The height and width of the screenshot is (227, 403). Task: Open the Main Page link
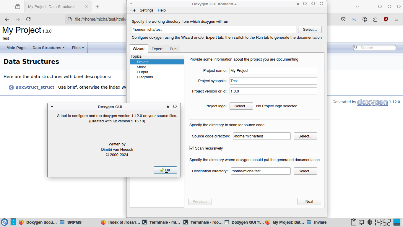tap(16, 48)
